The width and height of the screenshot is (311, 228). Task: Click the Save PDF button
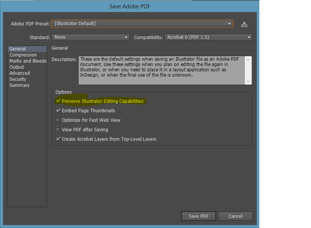click(x=199, y=216)
